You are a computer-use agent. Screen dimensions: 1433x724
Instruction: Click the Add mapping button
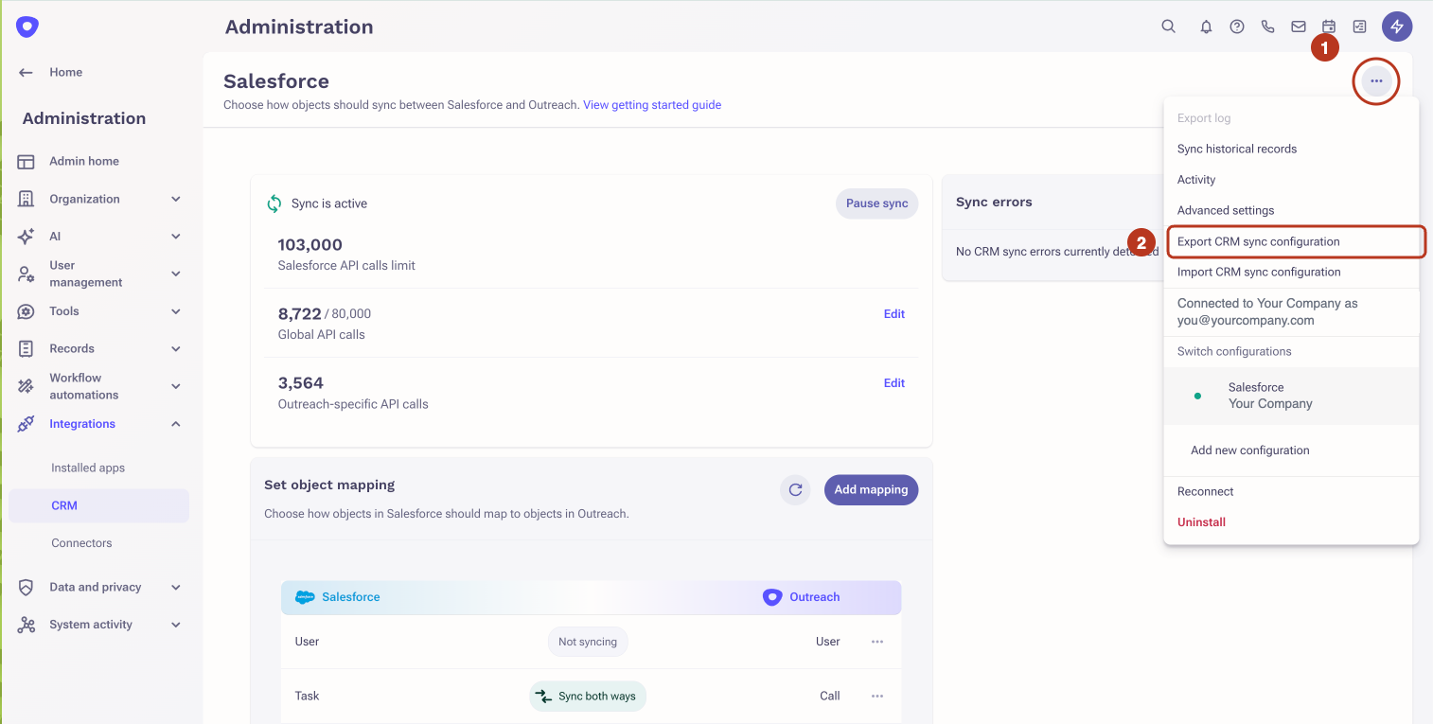[871, 489]
